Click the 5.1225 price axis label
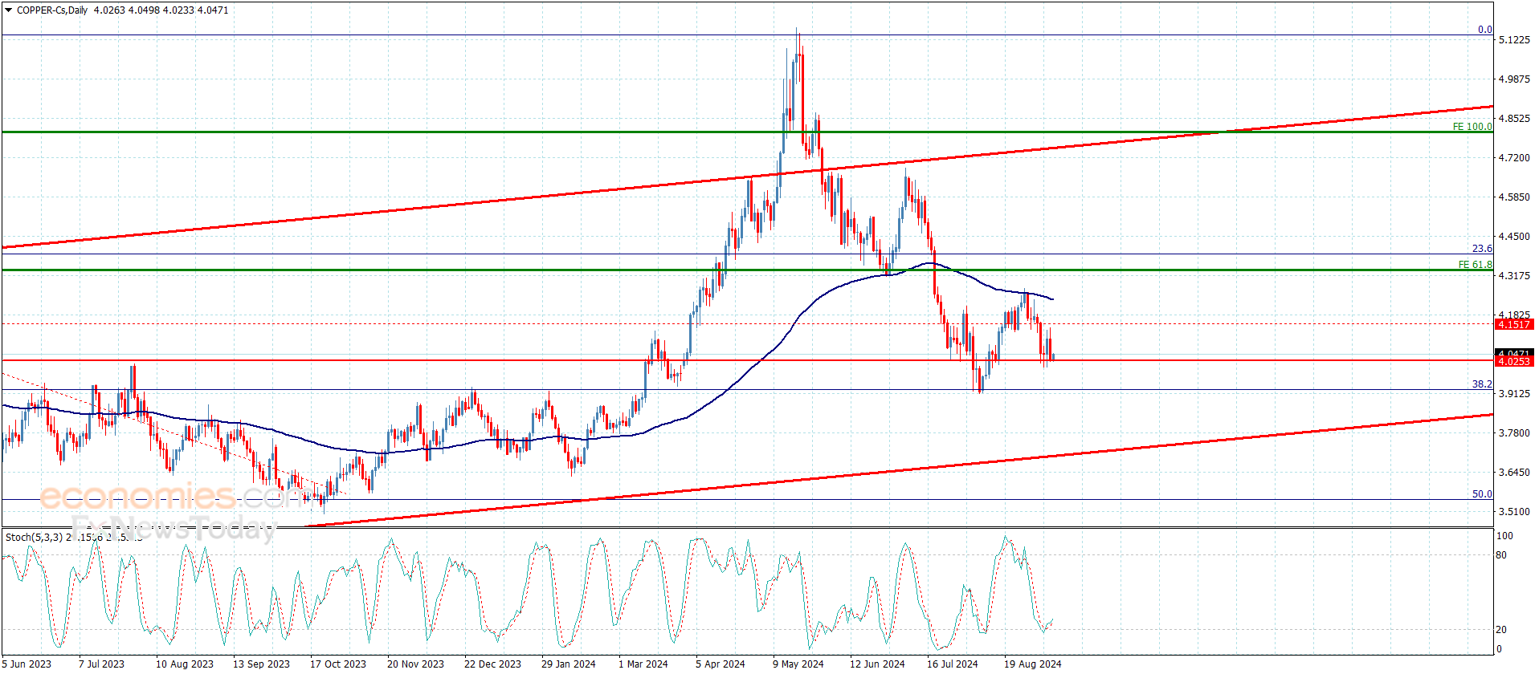Screen dimensions: 1539x674 [1514, 40]
